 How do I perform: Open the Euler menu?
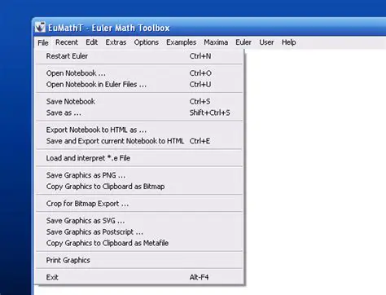point(243,42)
